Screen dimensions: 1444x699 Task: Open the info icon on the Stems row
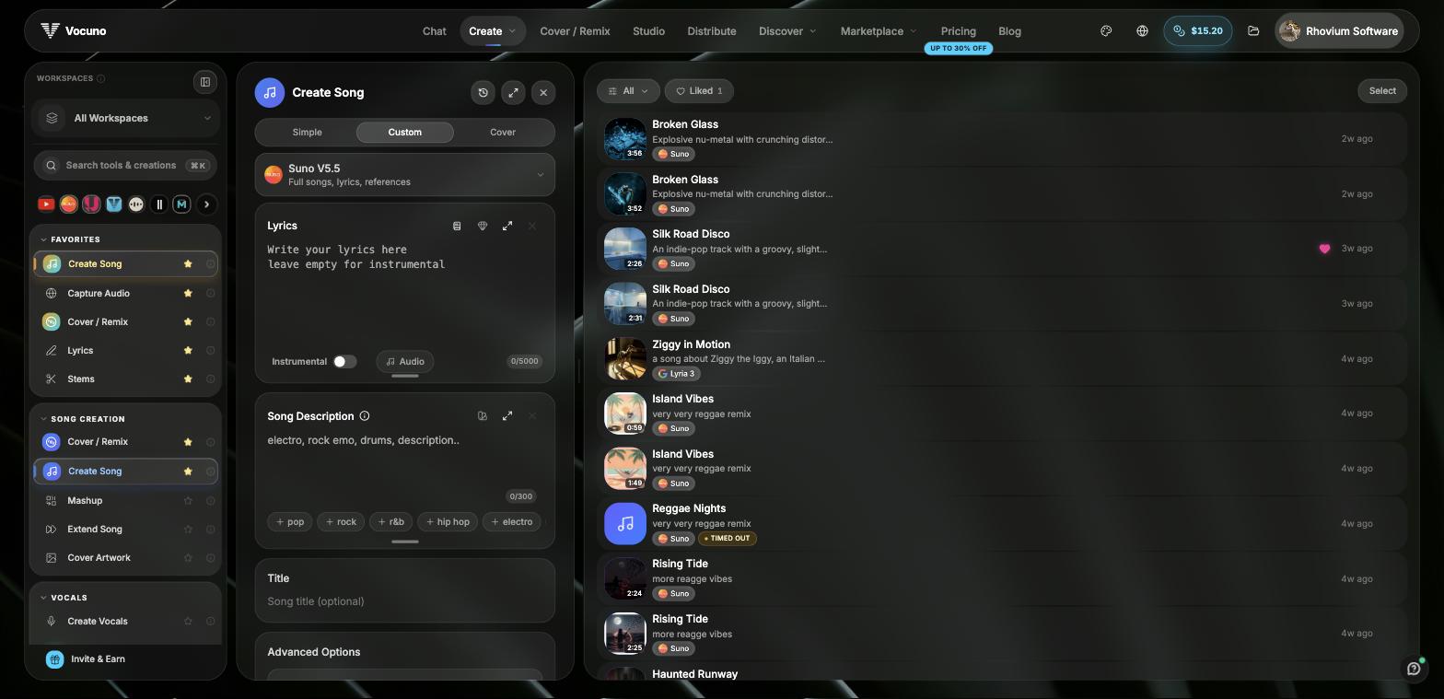211,379
